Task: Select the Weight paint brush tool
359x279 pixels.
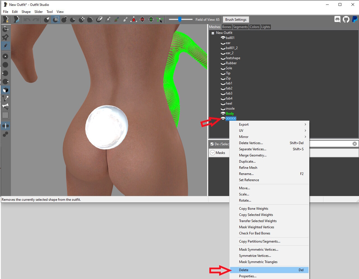Action: pyautogui.click(x=108, y=19)
